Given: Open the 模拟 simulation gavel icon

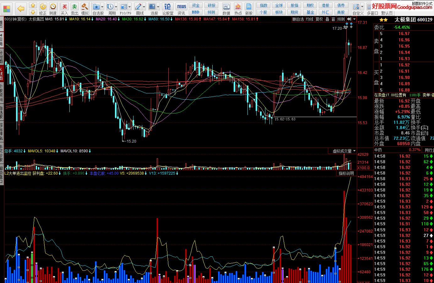Looking at the screenshot, I should point(84,8).
